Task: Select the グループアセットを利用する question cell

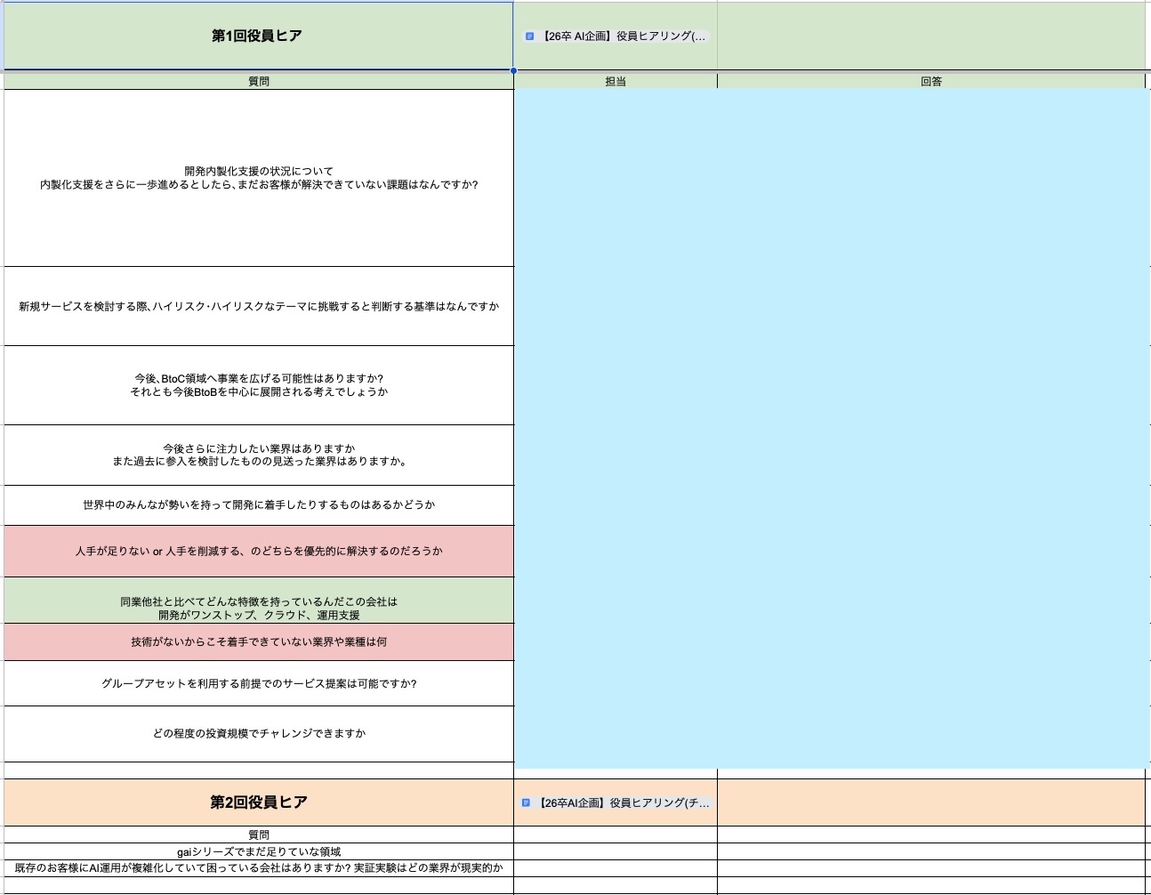Action: coord(259,683)
